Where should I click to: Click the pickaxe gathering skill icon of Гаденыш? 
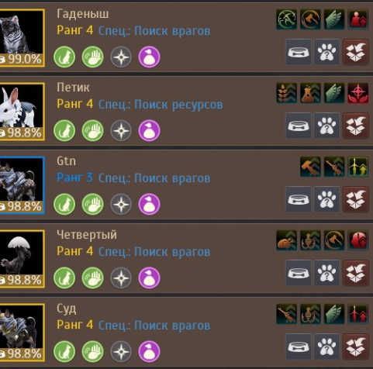[x=286, y=19]
